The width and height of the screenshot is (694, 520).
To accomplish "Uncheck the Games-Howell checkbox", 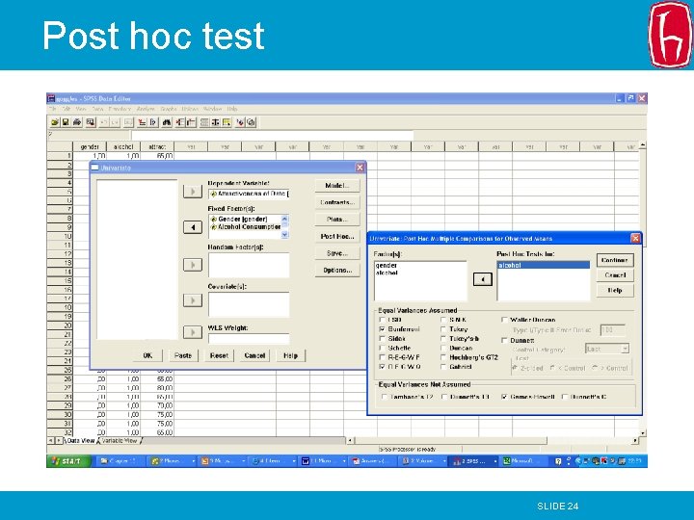I will 504,397.
